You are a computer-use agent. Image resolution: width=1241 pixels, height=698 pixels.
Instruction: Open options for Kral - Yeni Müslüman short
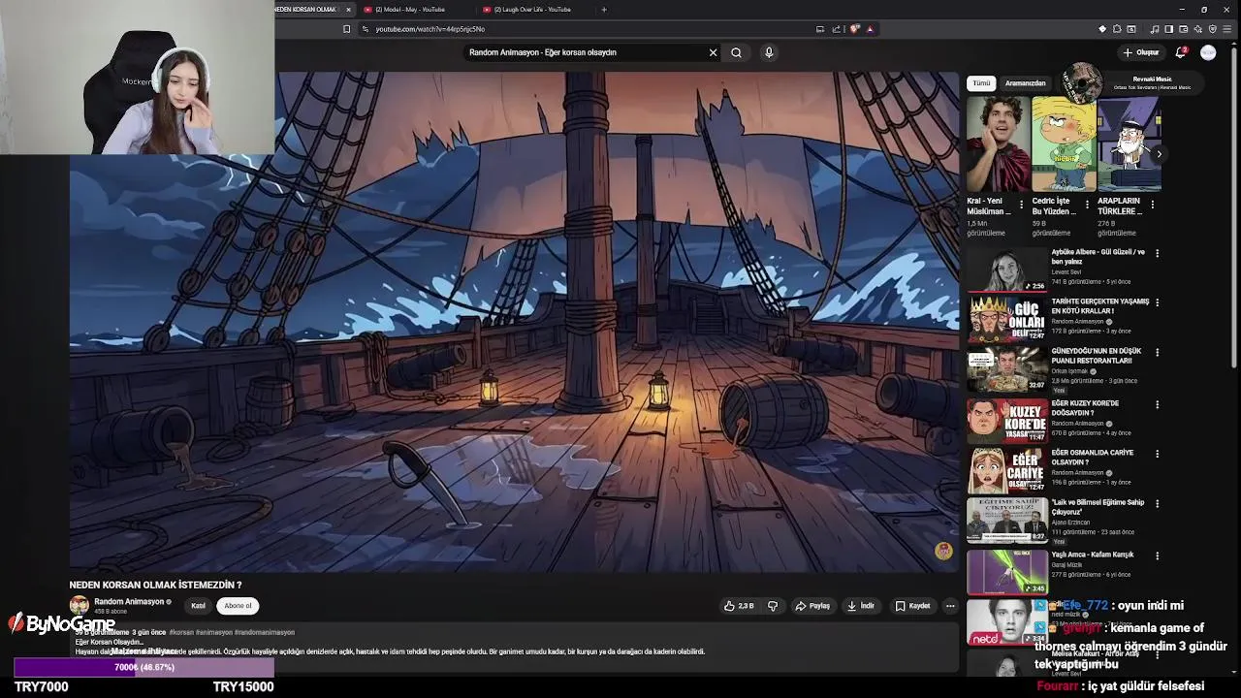point(1021,205)
